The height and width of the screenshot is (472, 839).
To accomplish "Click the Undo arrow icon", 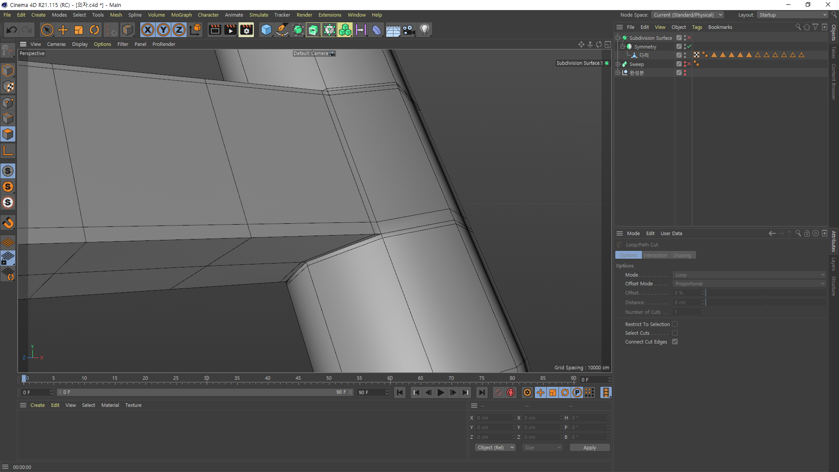I will point(12,30).
